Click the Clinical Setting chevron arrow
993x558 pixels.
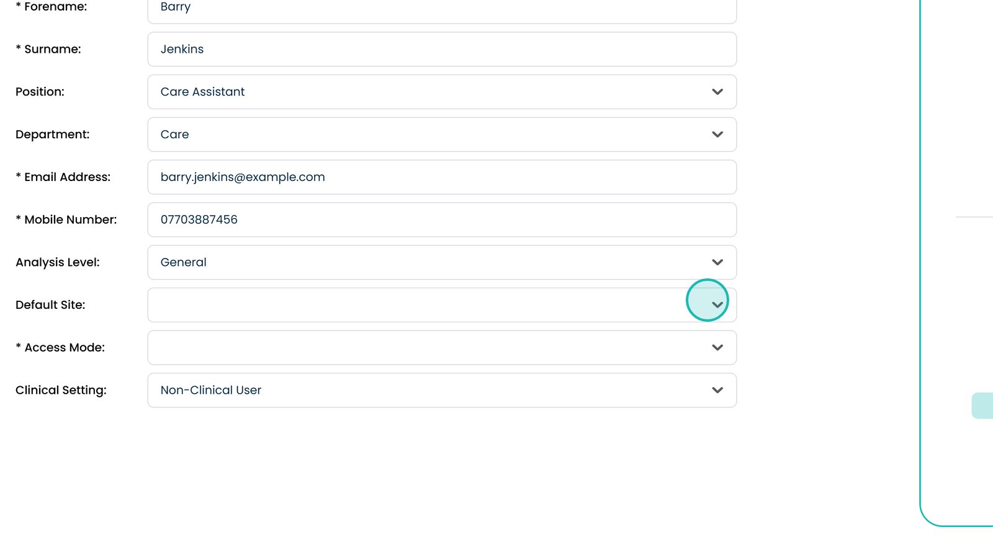click(717, 390)
